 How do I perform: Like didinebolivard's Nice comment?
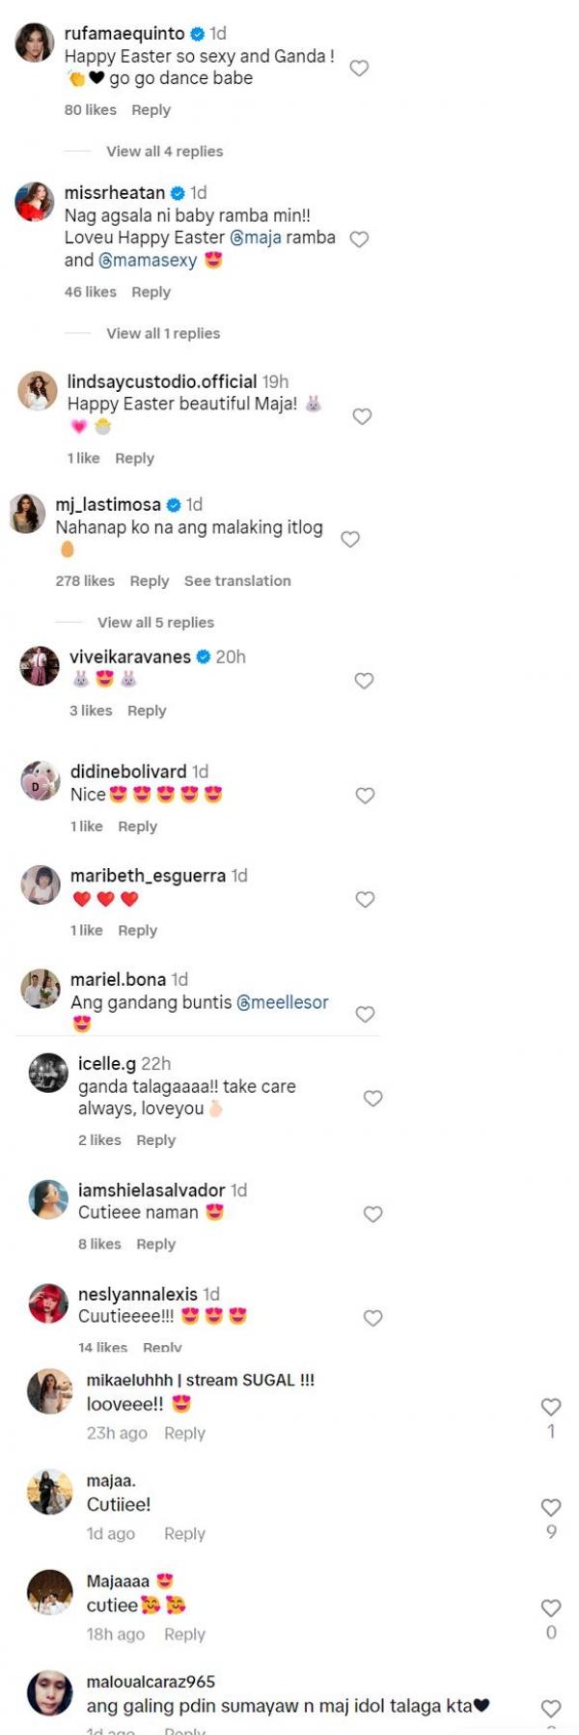pos(365,796)
